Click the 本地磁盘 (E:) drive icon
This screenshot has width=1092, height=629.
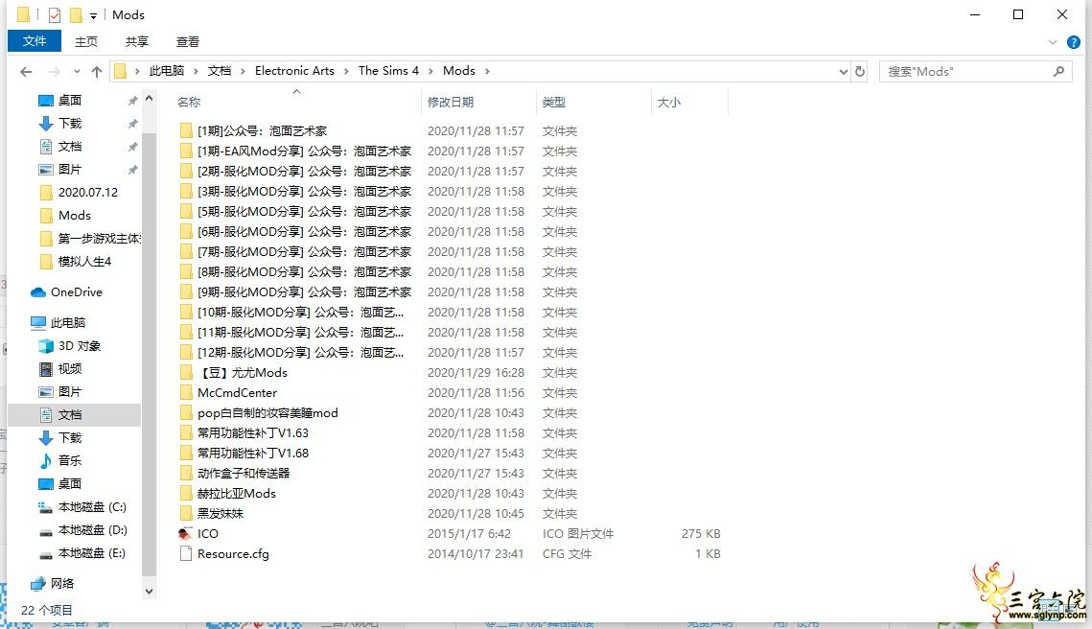46,554
